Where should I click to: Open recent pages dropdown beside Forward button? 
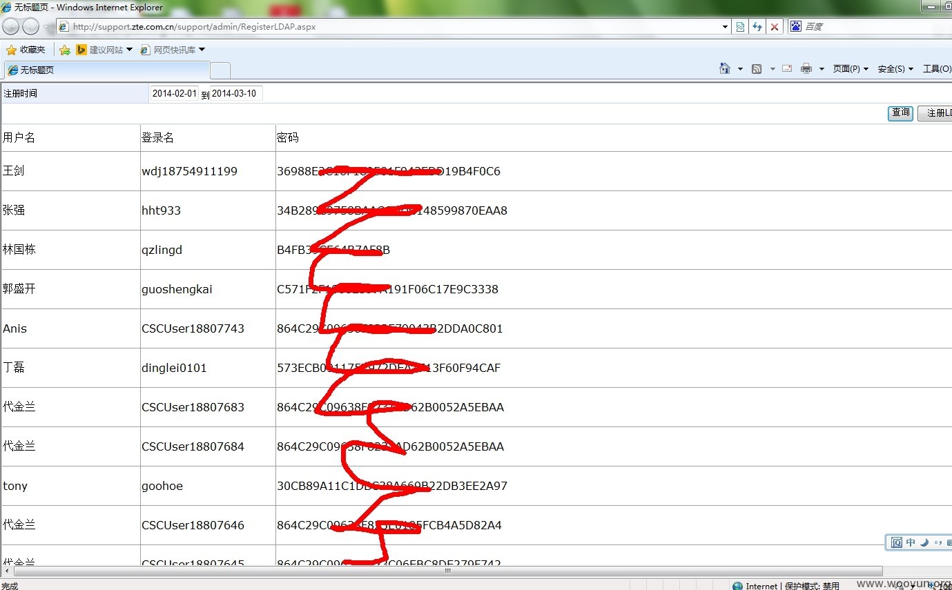coord(46,27)
